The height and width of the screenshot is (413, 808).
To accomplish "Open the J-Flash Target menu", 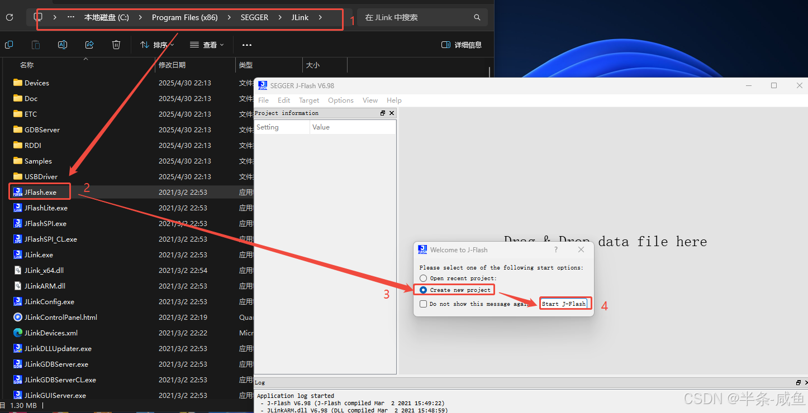I will tap(309, 100).
